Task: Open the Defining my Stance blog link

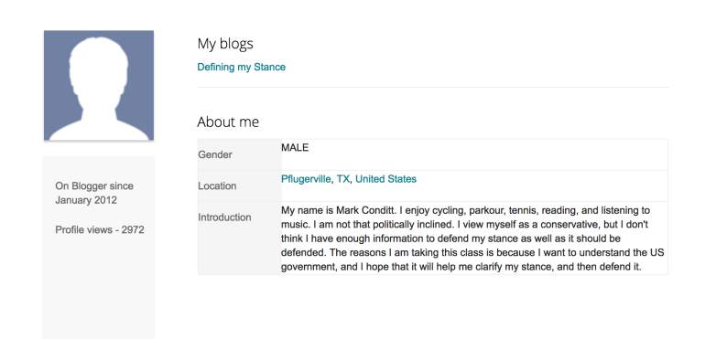Action: pyautogui.click(x=241, y=67)
